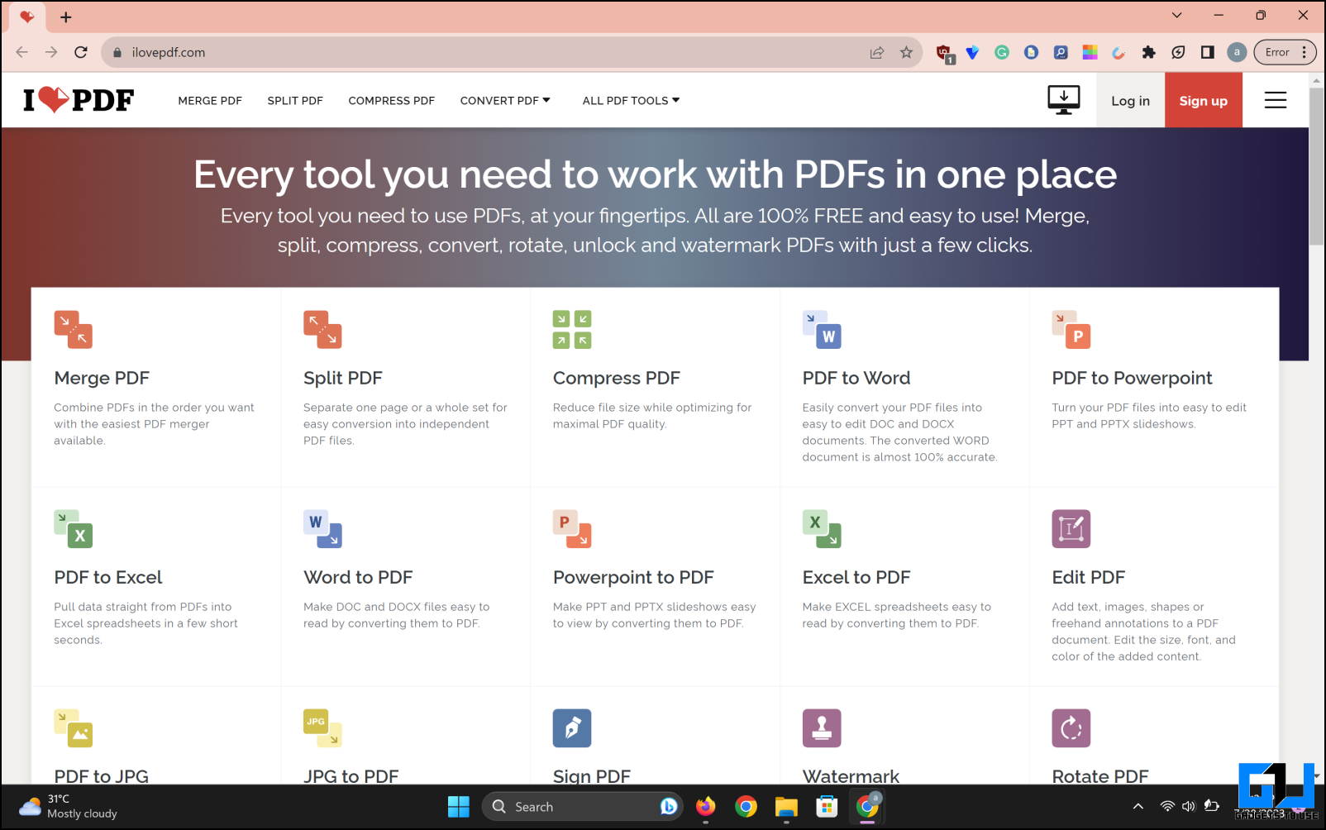Click the iLovePDF logo
1326x830 pixels.
tap(79, 100)
